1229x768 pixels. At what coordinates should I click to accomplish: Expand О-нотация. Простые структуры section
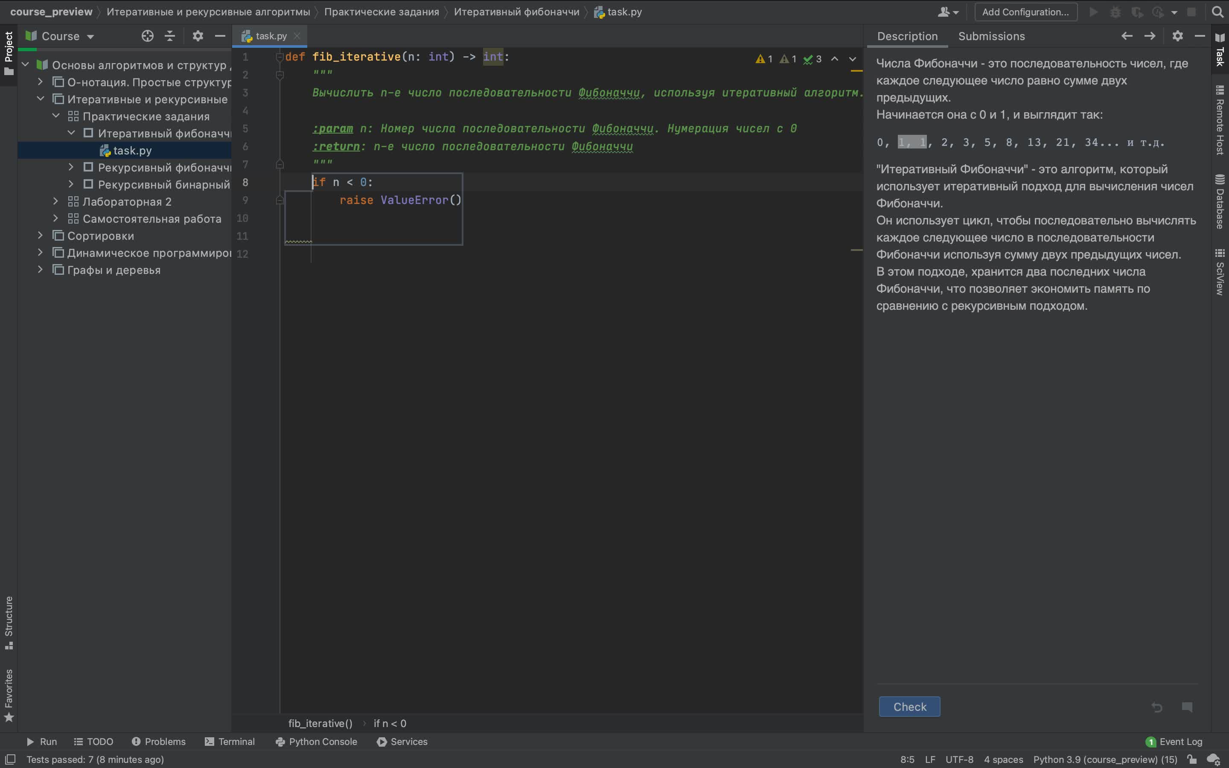pyautogui.click(x=41, y=81)
